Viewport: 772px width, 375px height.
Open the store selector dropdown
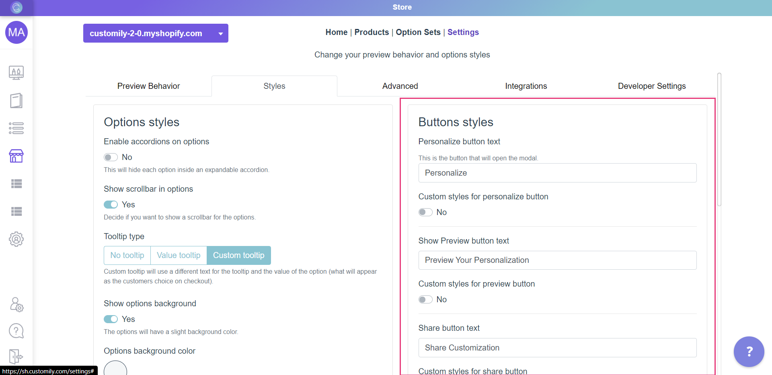220,33
